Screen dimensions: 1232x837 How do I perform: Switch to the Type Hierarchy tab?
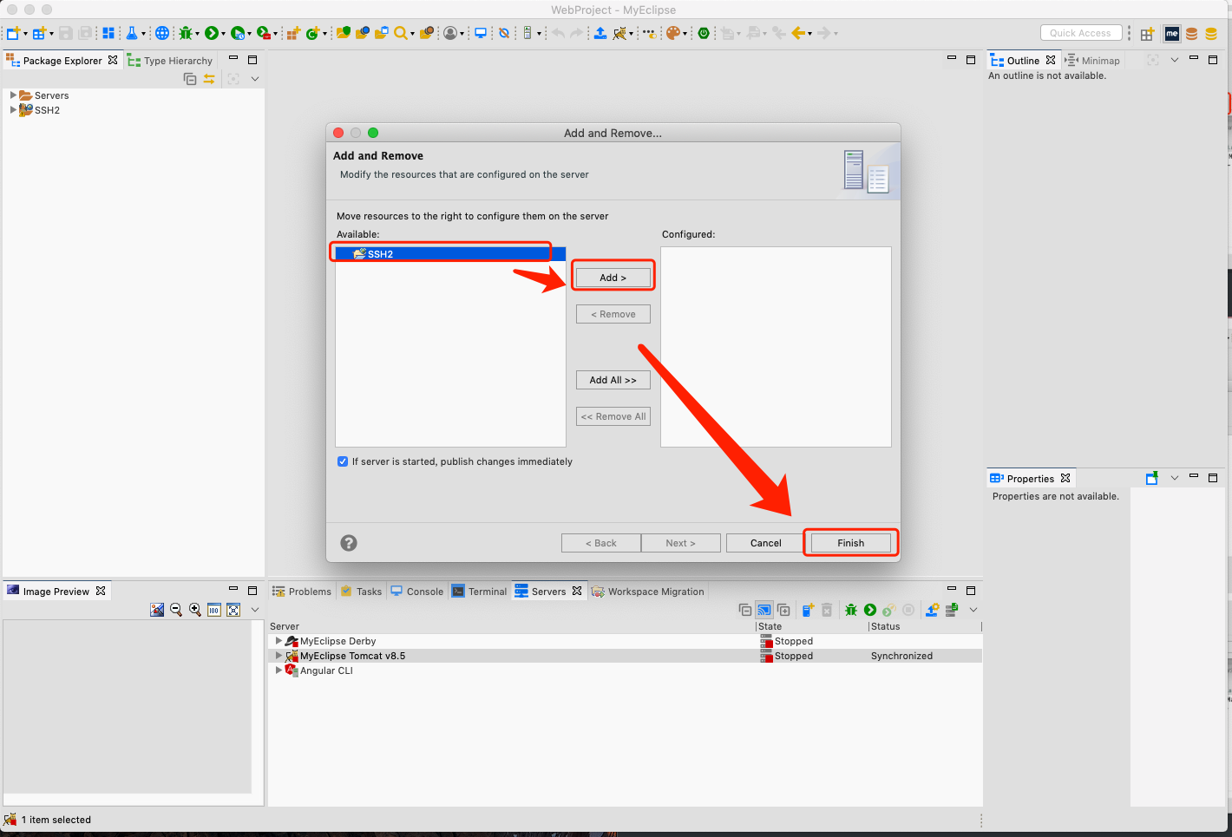click(170, 61)
